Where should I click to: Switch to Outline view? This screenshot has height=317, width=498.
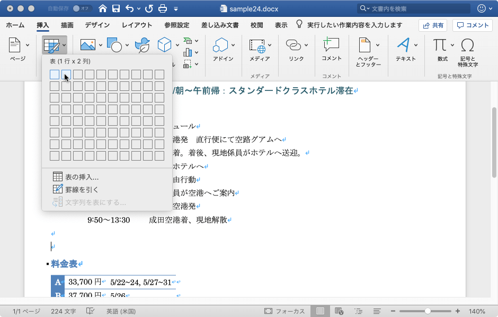(x=358, y=311)
